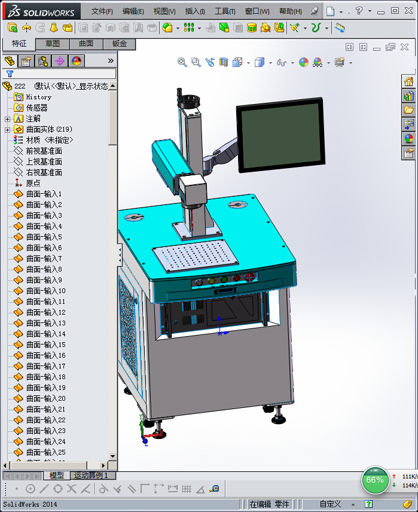Switch to the 钣金 tab
418x512 pixels.
click(119, 44)
